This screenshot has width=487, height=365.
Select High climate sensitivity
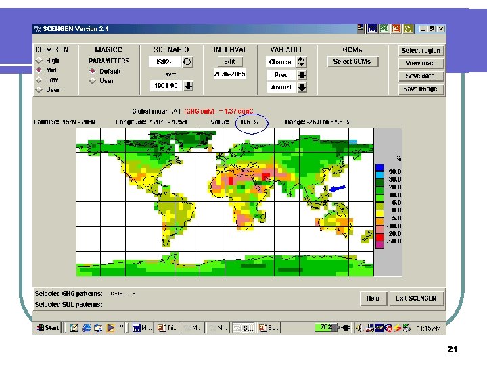[x=40, y=61]
